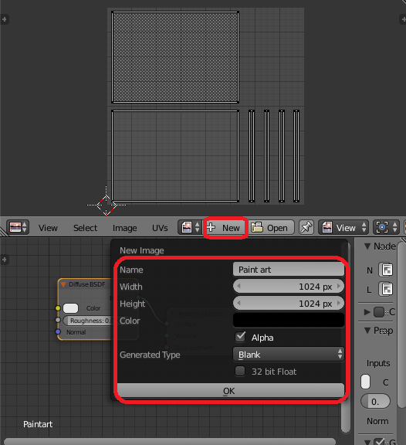Image resolution: width=406 pixels, height=445 pixels.
Task: Click the yellow Color input socket
Action: [58, 308]
